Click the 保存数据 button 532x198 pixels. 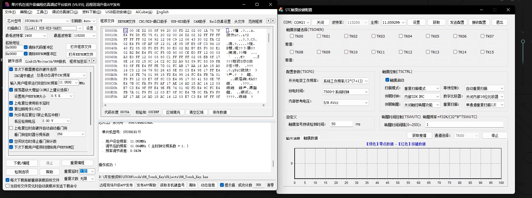220,112
